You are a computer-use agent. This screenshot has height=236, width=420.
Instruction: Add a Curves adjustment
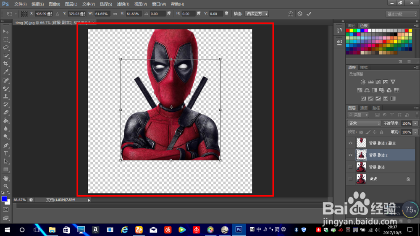[x=378, y=82]
